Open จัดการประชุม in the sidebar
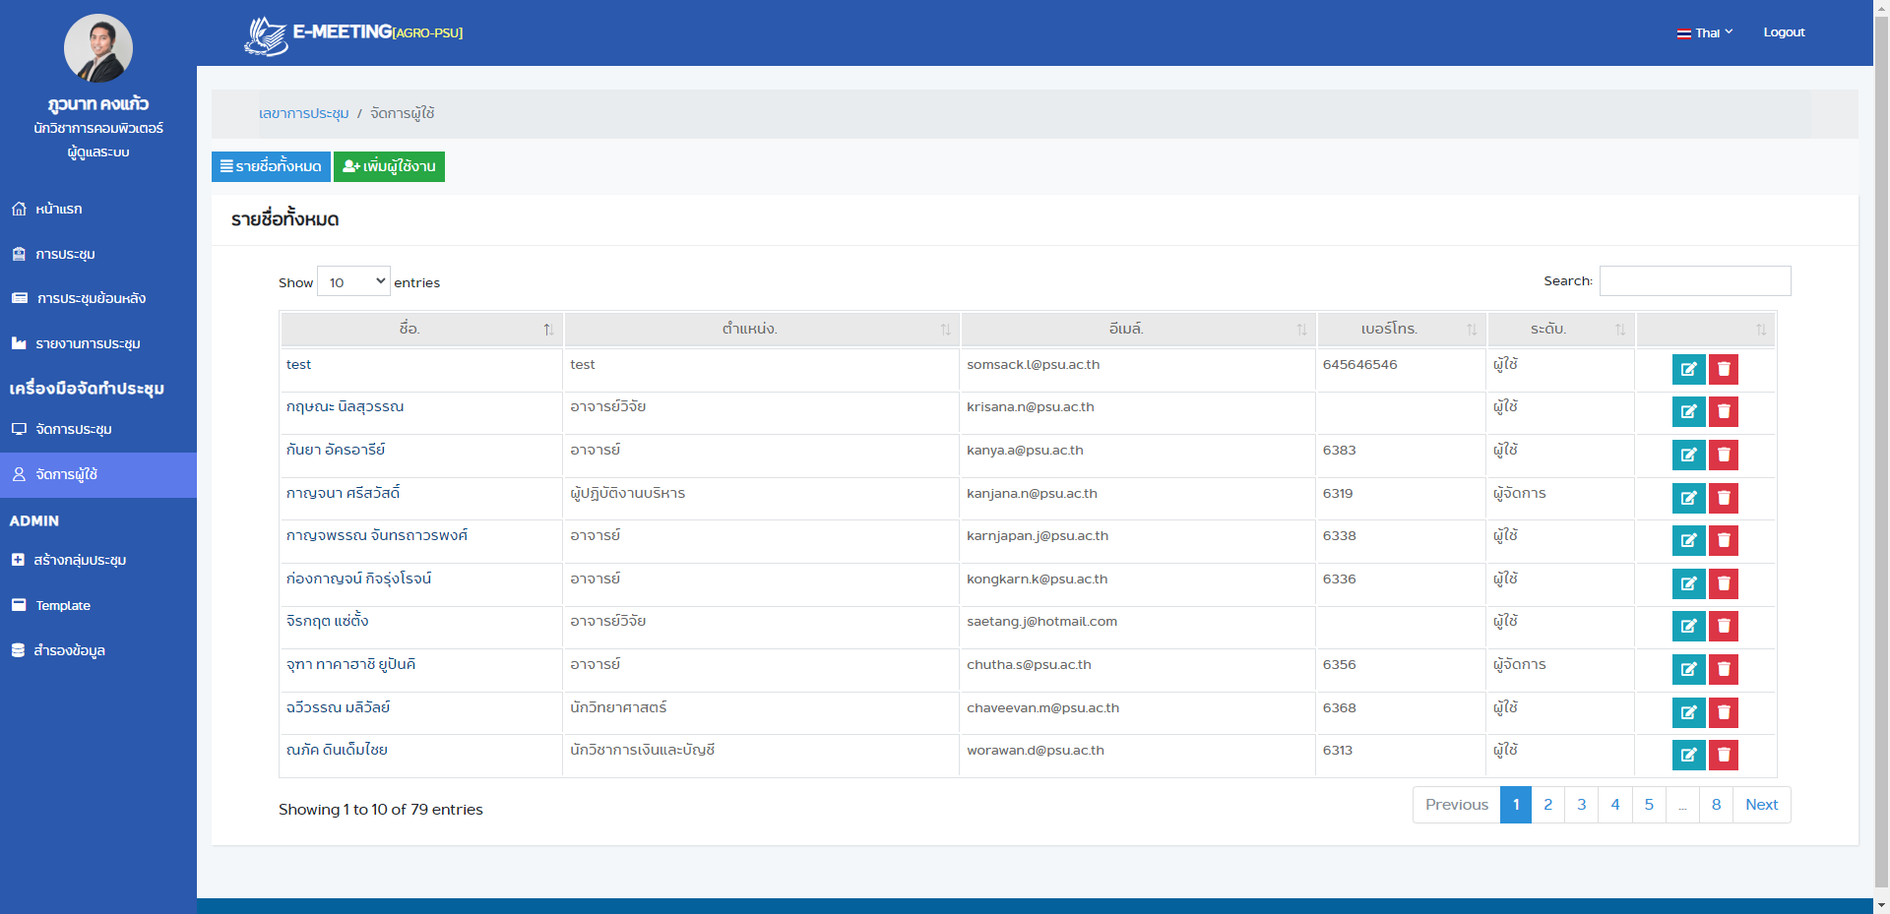Screen dimensions: 1890x914 click(x=98, y=429)
